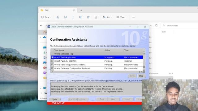Click the Oracle installer title bar icon
Screen dimensions: 198x111
point(49,27)
